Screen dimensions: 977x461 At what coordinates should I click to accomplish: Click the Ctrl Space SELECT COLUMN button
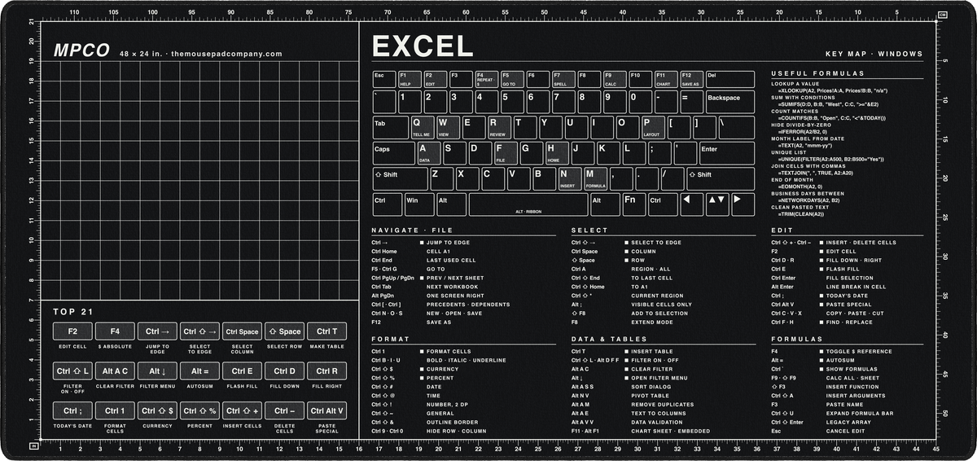point(242,331)
